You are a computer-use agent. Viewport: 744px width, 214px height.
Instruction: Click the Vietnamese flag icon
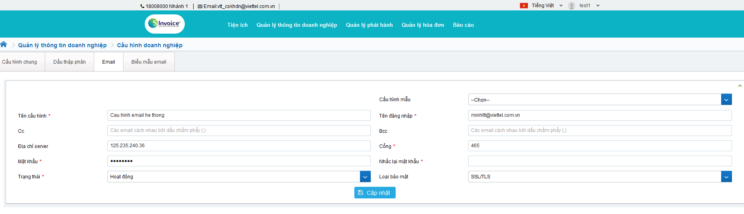coord(524,6)
